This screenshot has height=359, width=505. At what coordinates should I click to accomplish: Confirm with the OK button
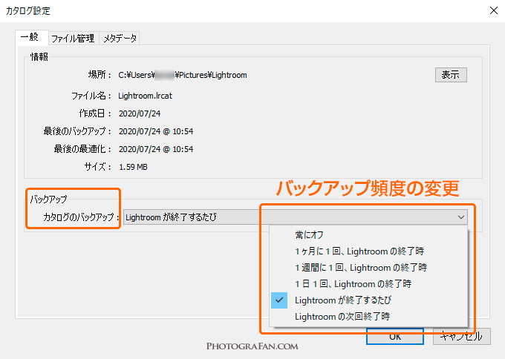395,337
